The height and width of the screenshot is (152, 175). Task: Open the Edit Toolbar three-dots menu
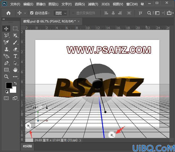click(x=15, y=77)
